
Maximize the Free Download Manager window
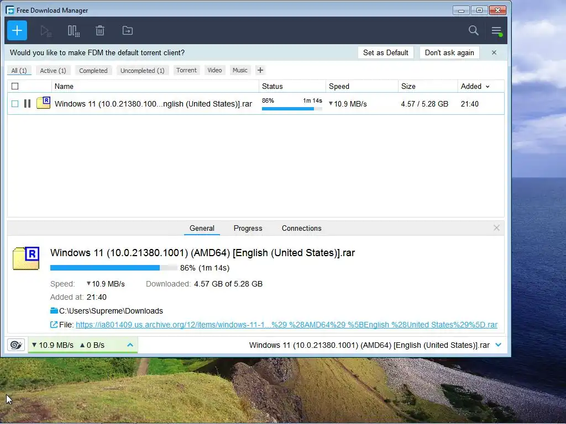tap(479, 10)
